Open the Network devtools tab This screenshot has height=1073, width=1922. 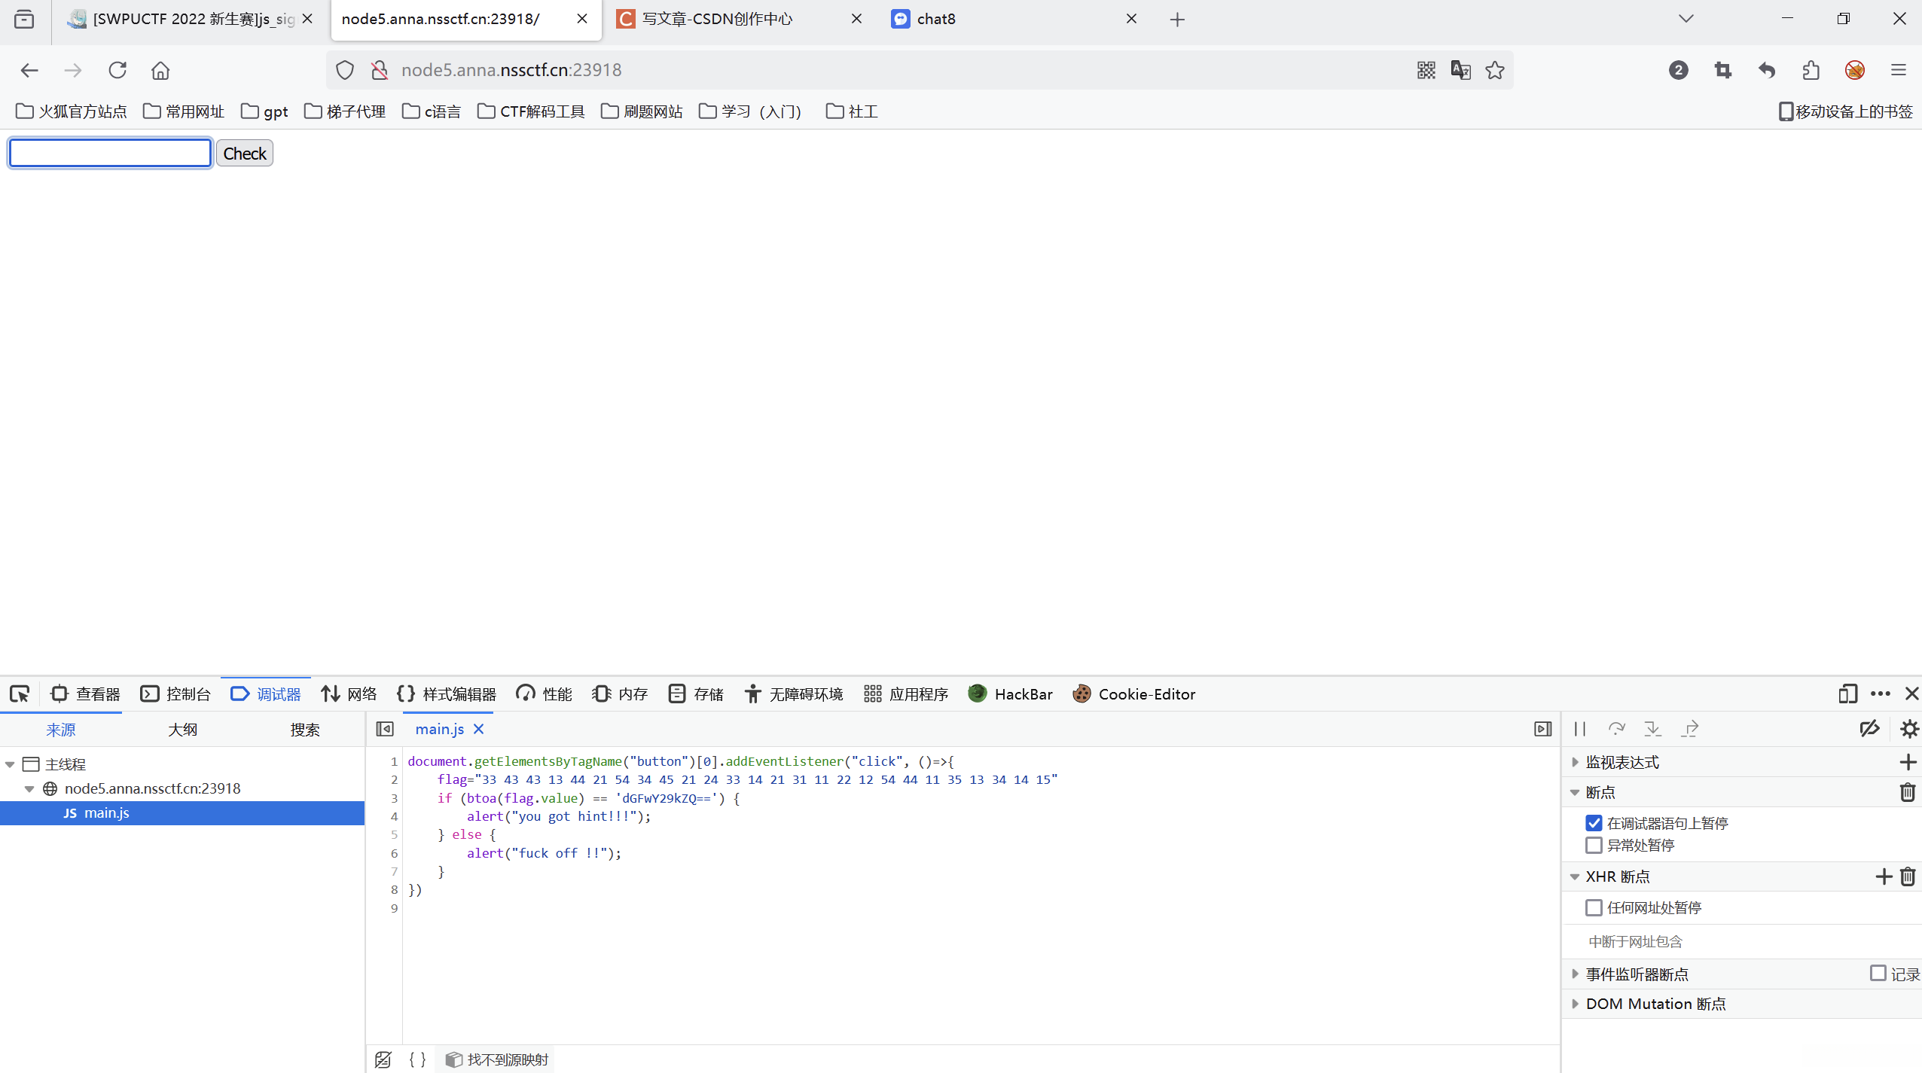tap(349, 693)
